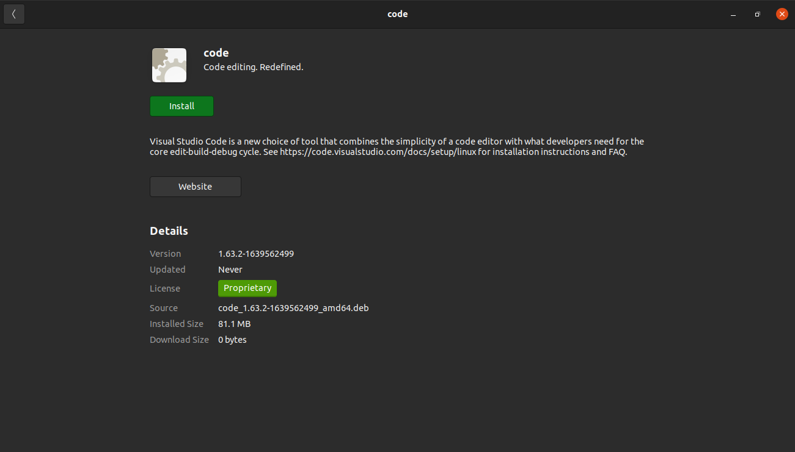Viewport: 795px width, 452px height.
Task: Click the code app gear icon
Action: [x=169, y=65]
